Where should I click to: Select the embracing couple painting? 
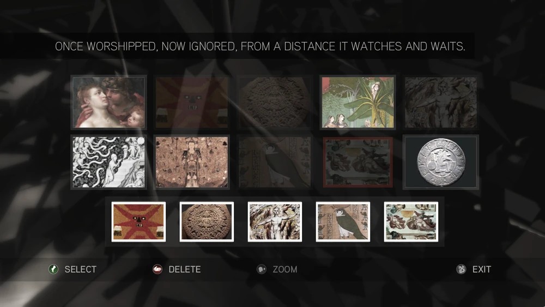pyautogui.click(x=109, y=103)
